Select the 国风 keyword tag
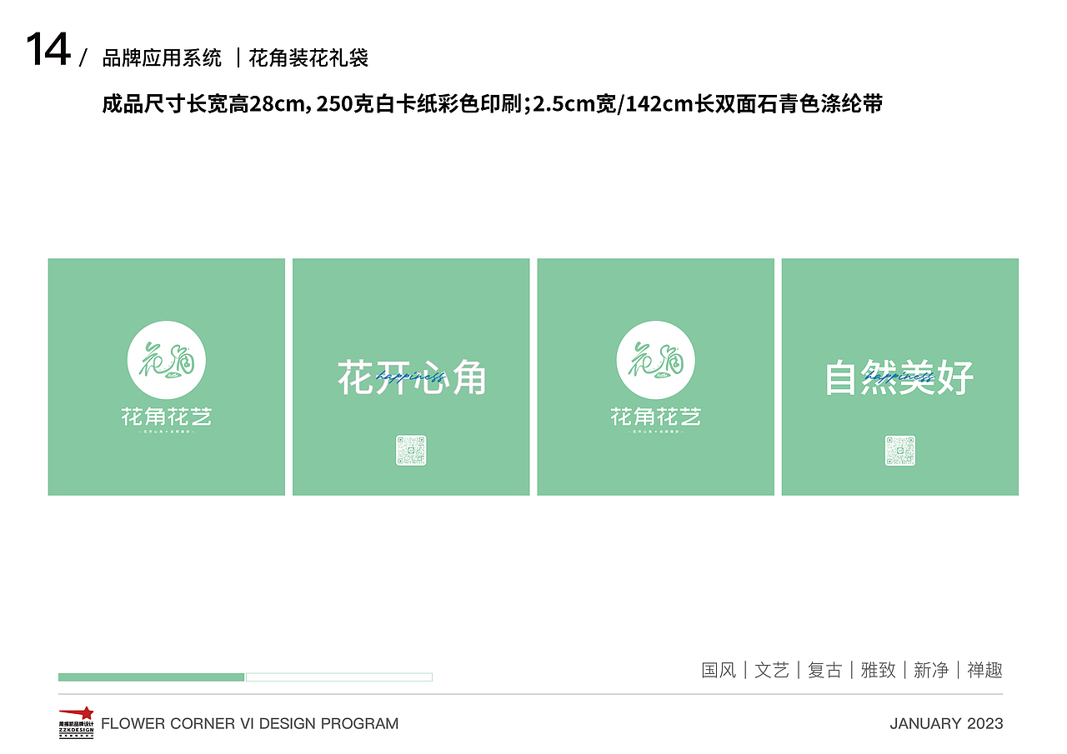The width and height of the screenshot is (1067, 754). pyautogui.click(x=715, y=670)
